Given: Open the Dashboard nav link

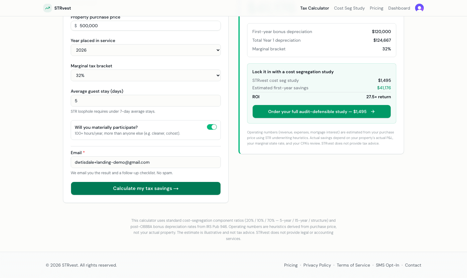Looking at the screenshot, I should [399, 8].
